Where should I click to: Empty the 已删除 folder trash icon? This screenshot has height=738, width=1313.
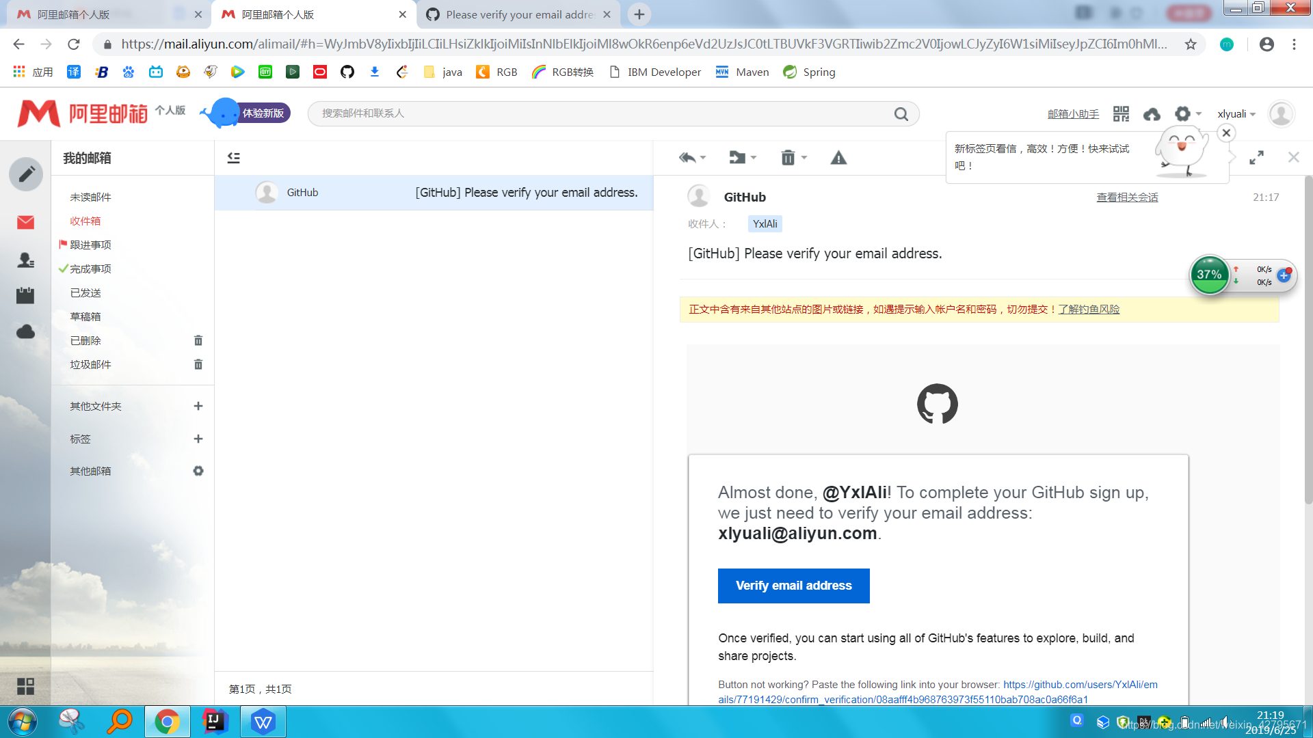(198, 340)
